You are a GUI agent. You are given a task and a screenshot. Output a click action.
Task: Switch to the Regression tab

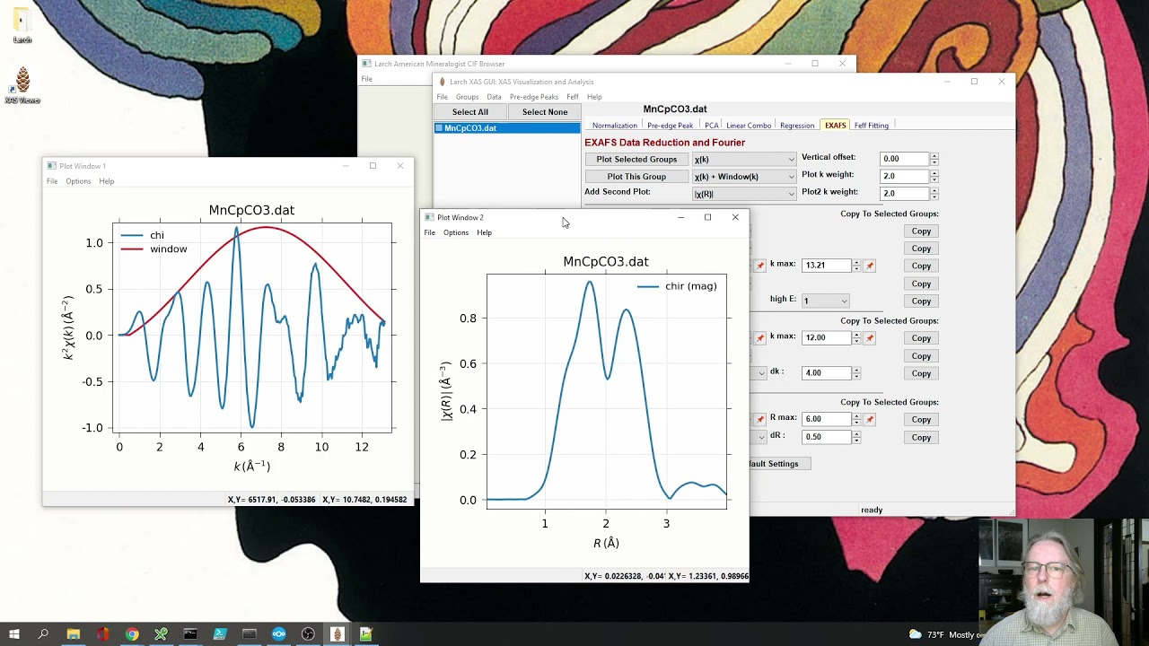[x=797, y=126]
